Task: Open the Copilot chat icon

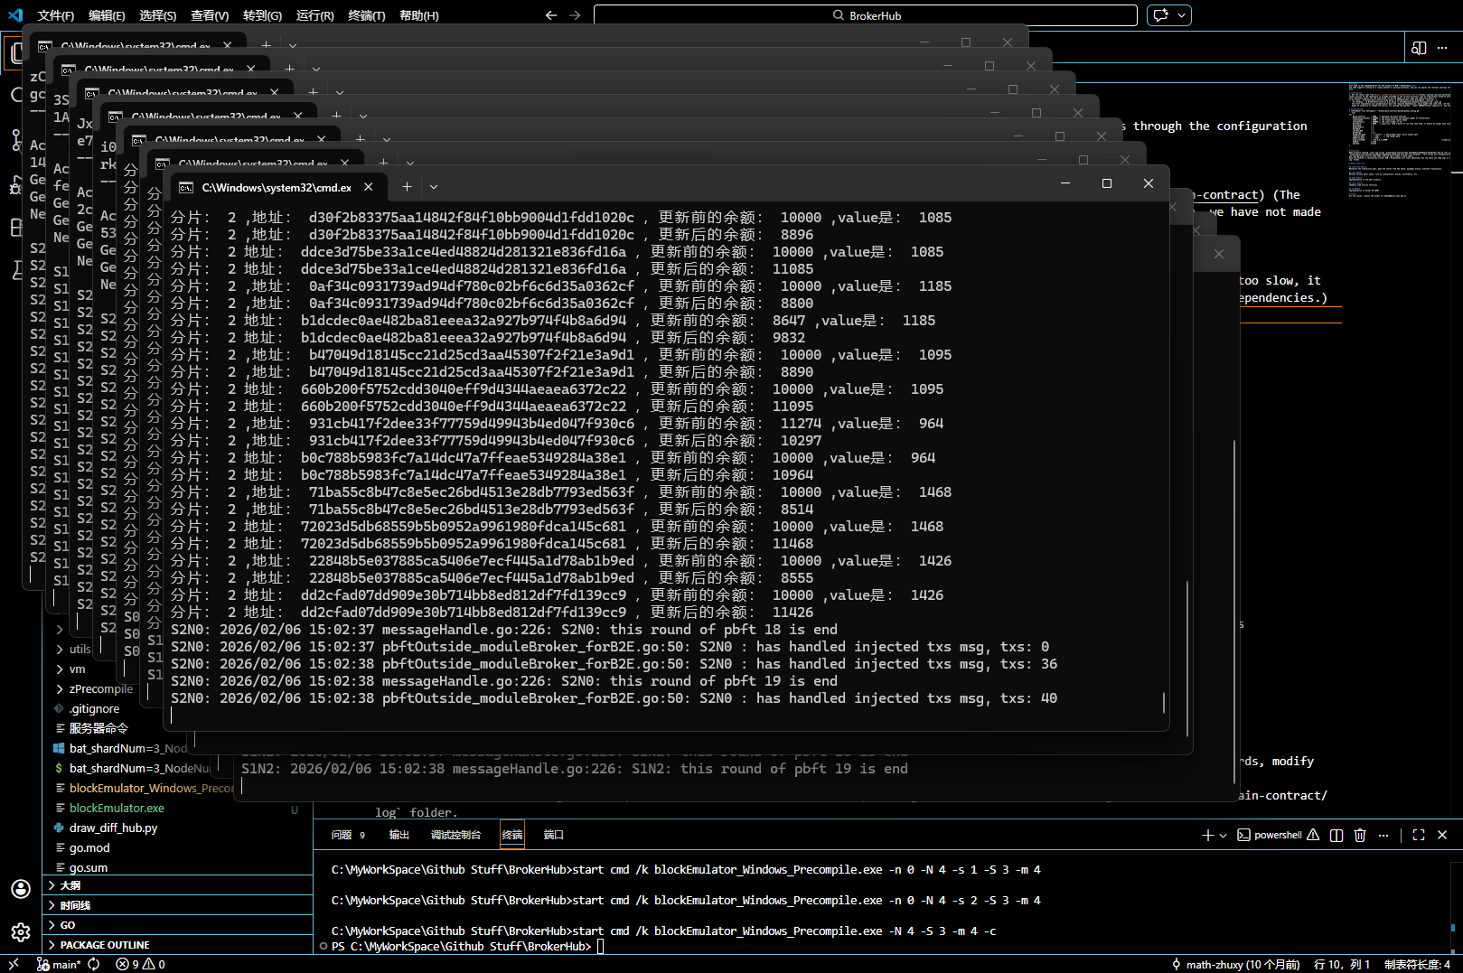Action: (1161, 15)
